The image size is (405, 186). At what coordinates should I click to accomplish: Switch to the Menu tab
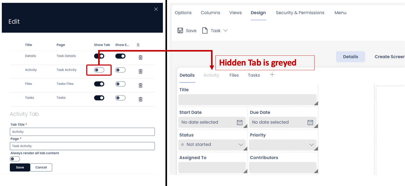click(340, 13)
